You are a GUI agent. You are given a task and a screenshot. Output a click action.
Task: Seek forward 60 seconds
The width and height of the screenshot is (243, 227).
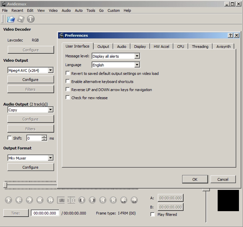[134, 200]
